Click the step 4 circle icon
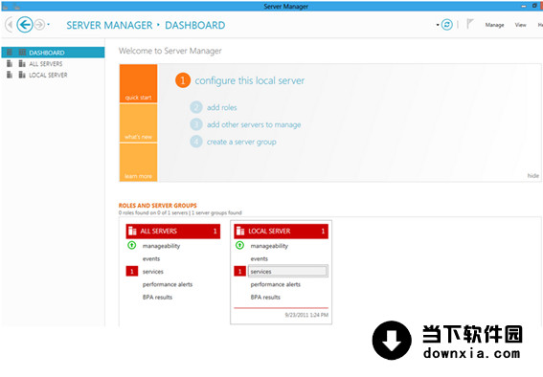Screen dimensions: 543x377 [196, 142]
